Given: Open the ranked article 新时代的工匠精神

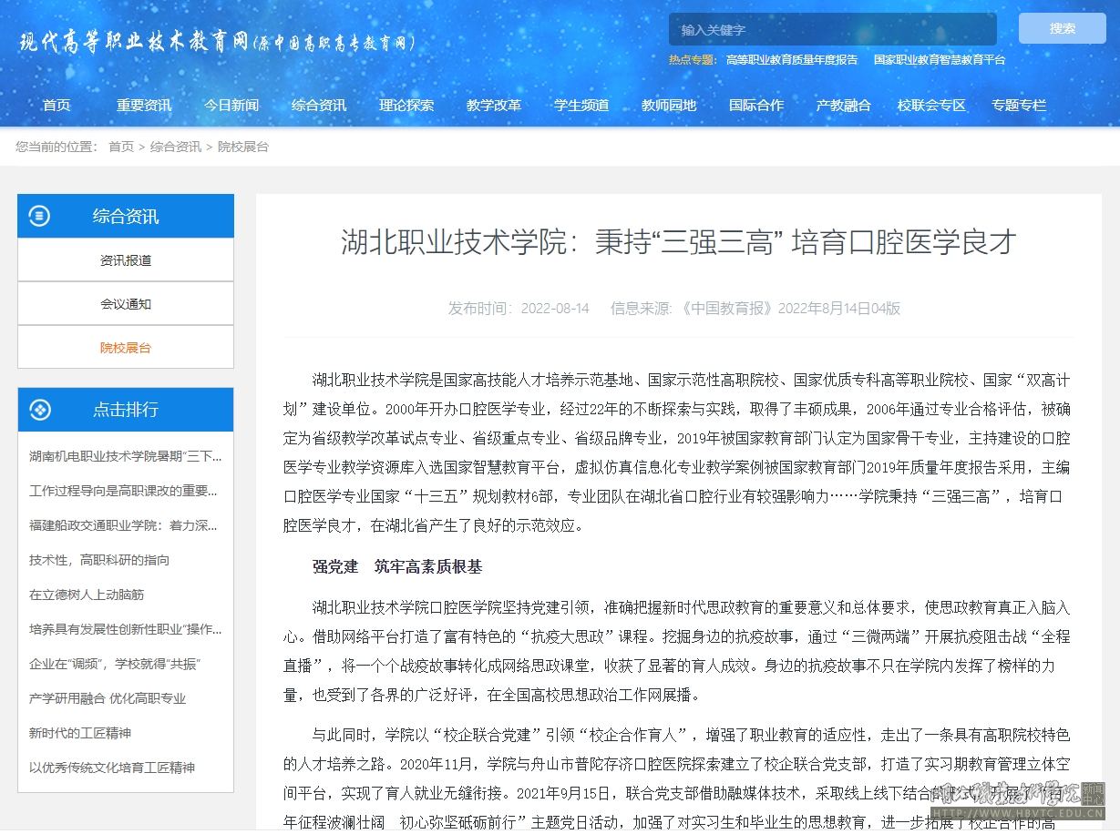Looking at the screenshot, I should [80, 733].
